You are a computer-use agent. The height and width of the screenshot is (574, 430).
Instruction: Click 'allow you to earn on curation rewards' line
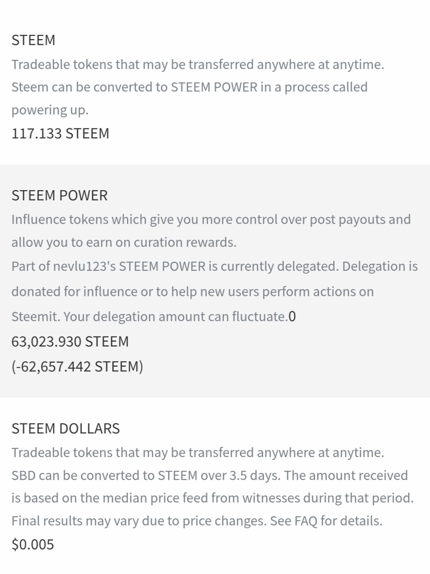[x=124, y=243]
